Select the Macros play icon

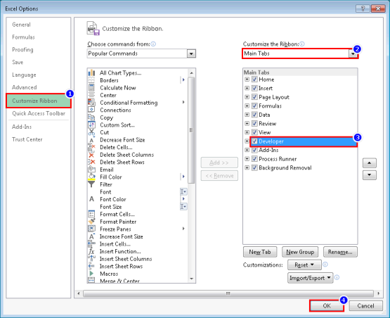[91, 274]
